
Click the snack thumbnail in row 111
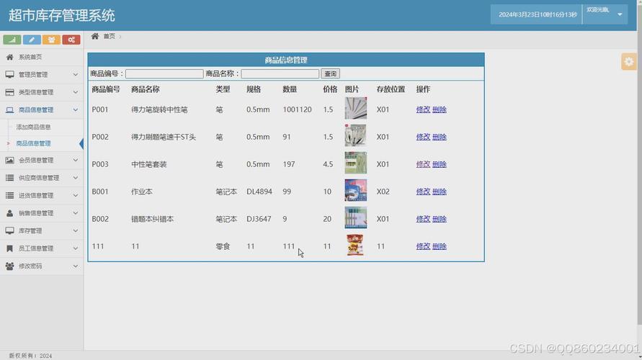pos(355,245)
